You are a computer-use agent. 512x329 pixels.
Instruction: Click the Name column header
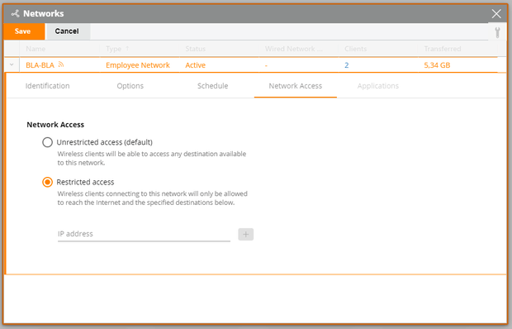[36, 49]
